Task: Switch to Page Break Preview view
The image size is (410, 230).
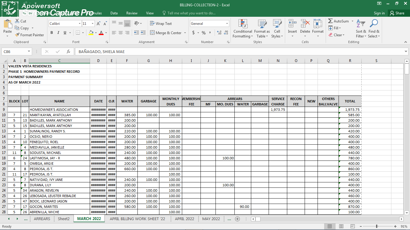Action: (x=353, y=226)
